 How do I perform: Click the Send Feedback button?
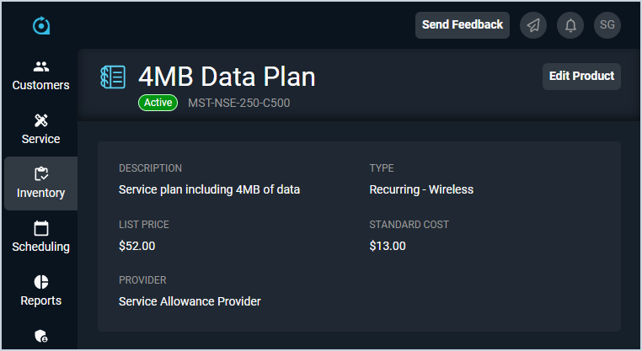[x=463, y=25]
